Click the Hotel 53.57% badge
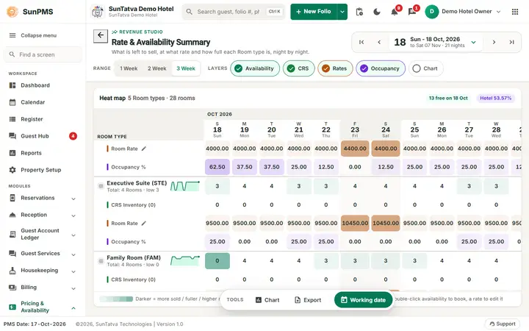The width and height of the screenshot is (529, 331). 496,99
